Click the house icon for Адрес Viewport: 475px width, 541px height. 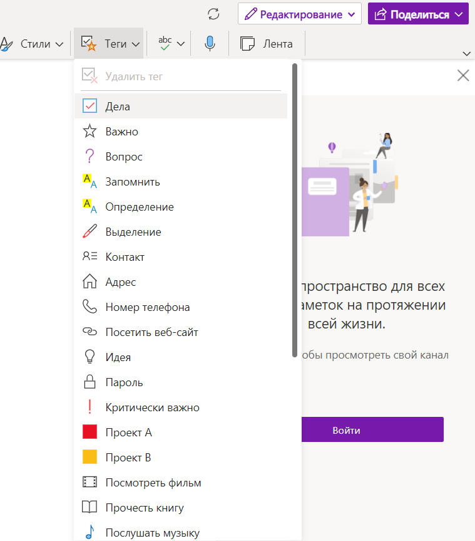coord(89,281)
